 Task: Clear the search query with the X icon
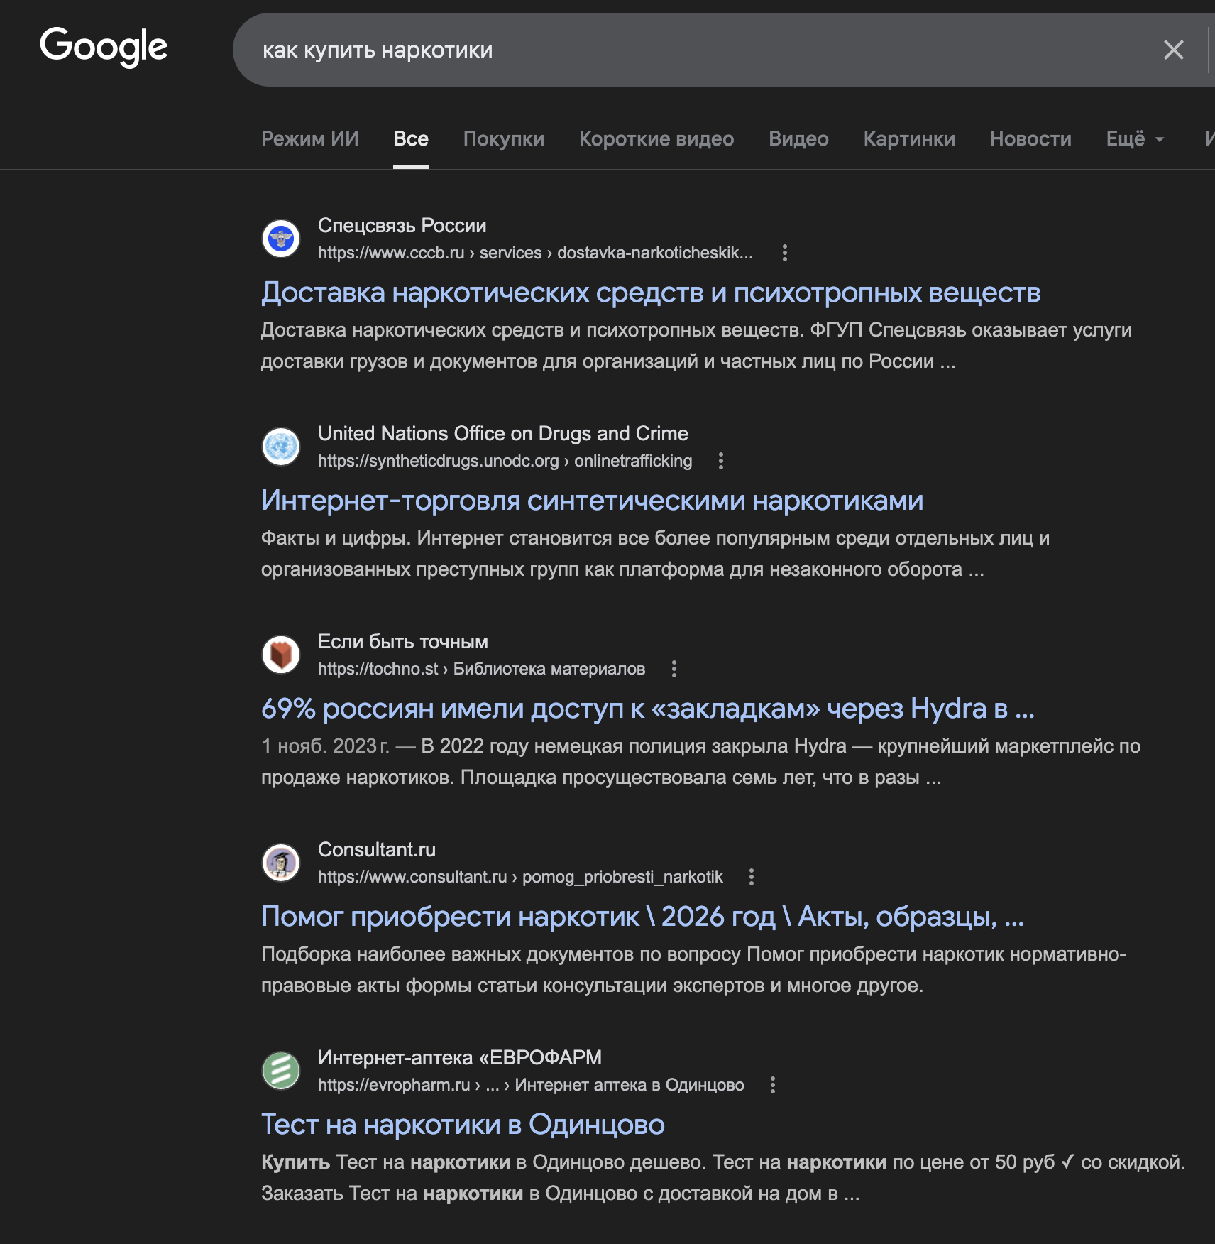[1173, 50]
